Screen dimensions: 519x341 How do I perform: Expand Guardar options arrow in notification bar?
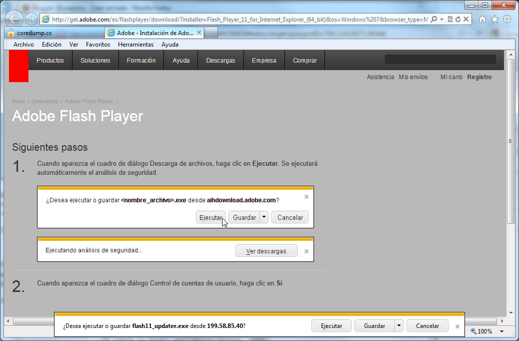[399, 326]
